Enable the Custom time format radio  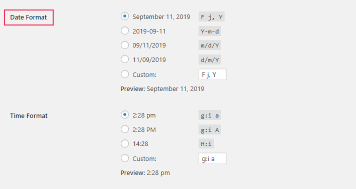click(125, 158)
